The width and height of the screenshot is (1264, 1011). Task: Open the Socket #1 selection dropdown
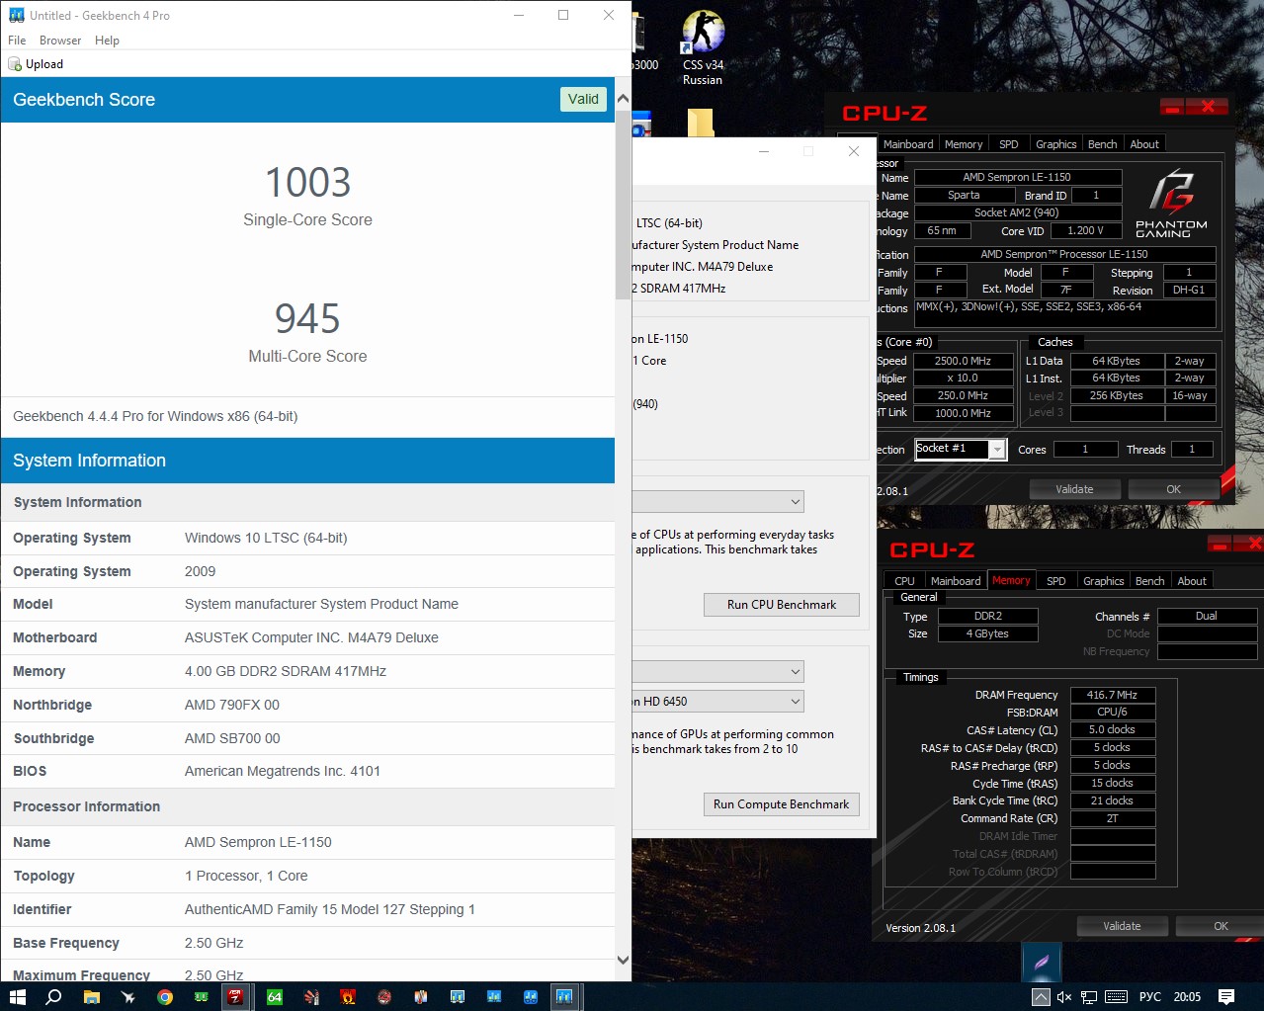(x=960, y=449)
